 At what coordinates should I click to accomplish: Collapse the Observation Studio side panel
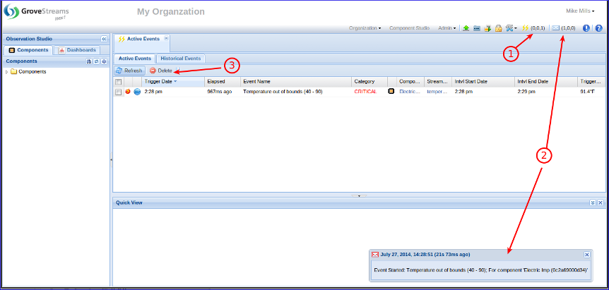(x=104, y=39)
